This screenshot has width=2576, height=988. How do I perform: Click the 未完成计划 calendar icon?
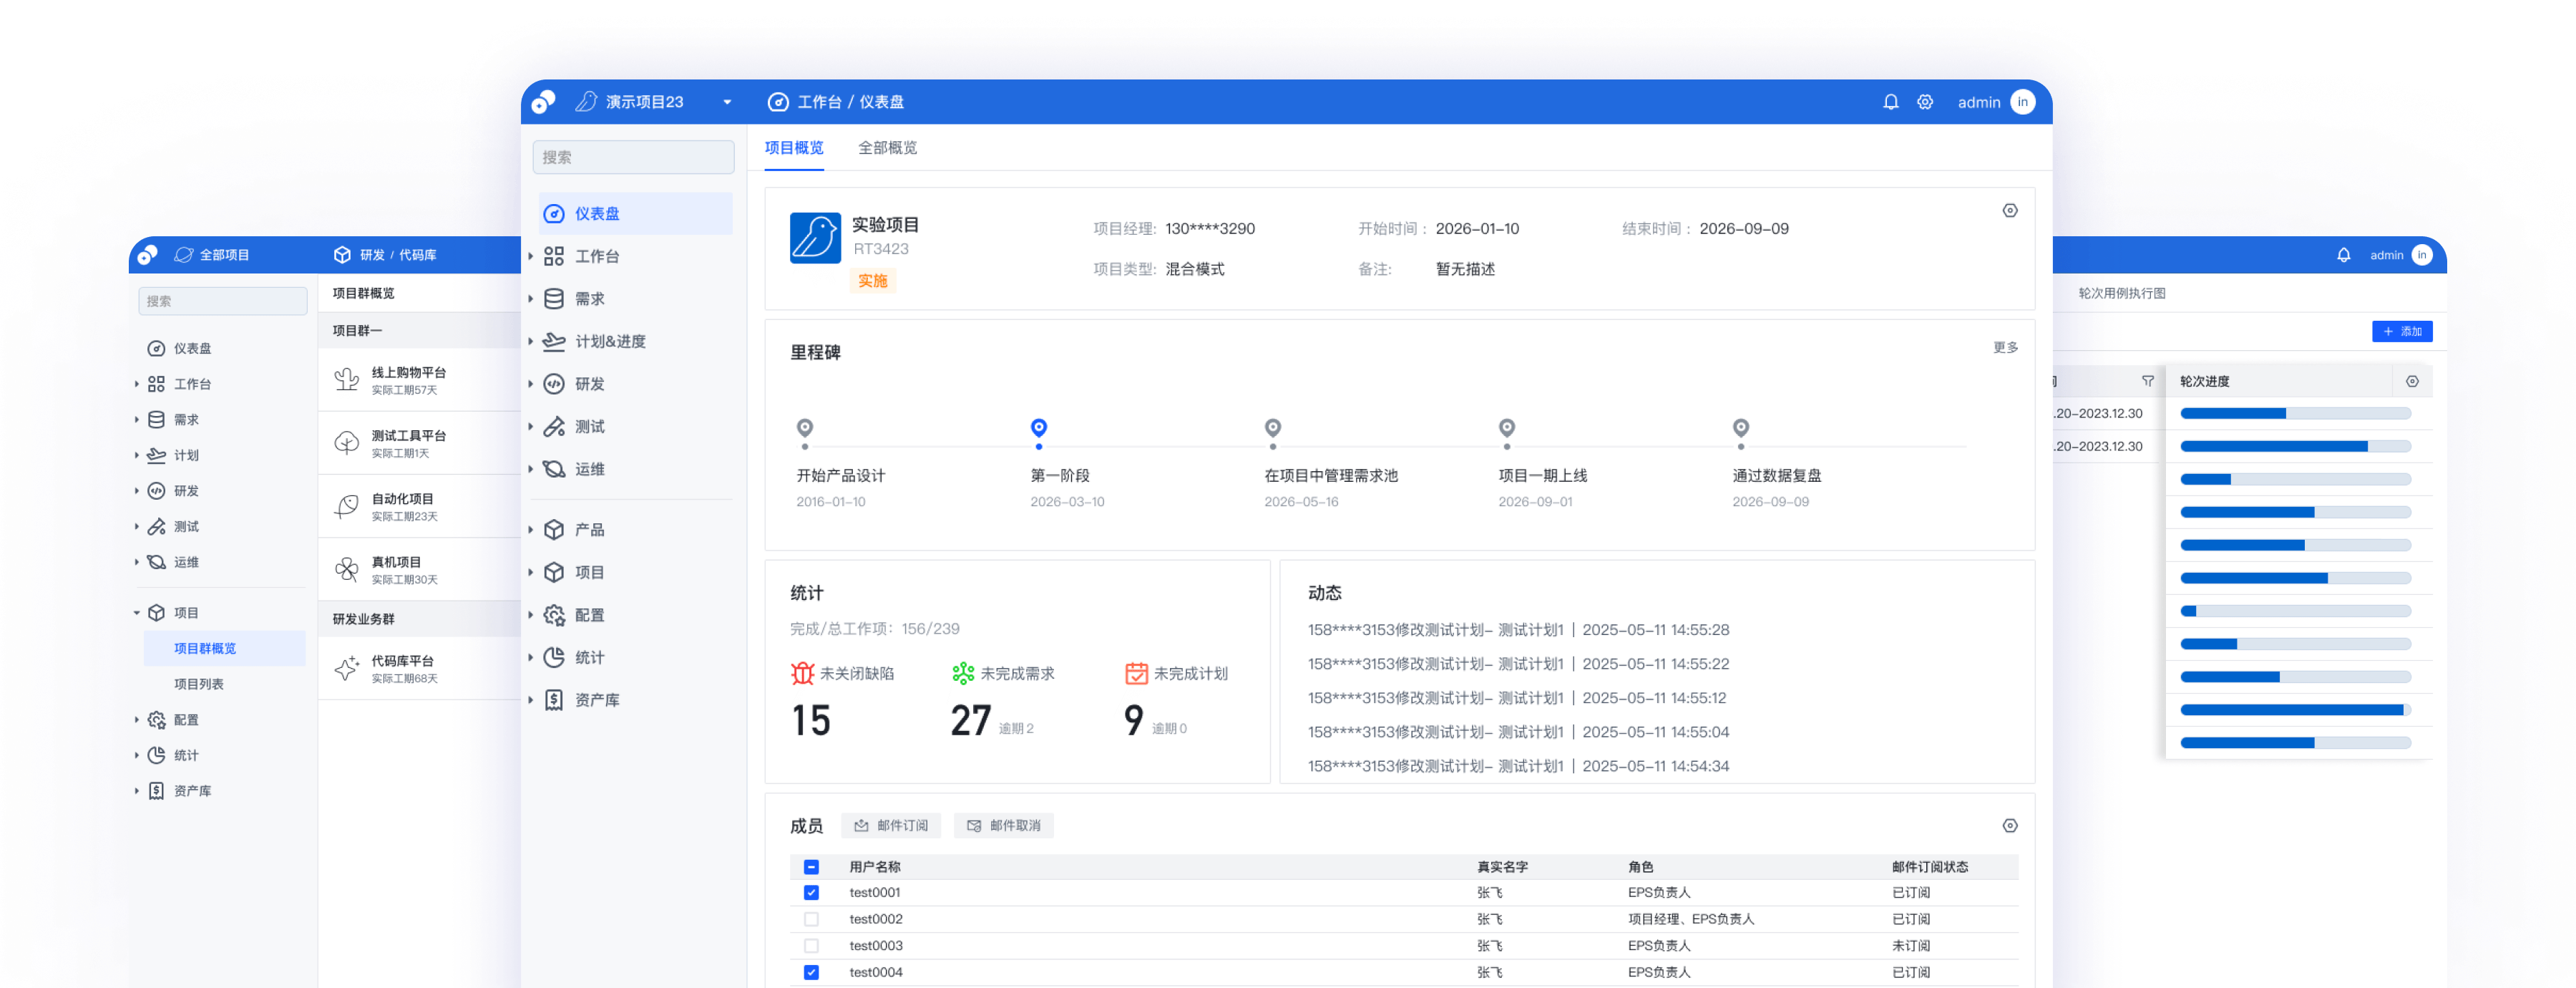pos(1136,674)
